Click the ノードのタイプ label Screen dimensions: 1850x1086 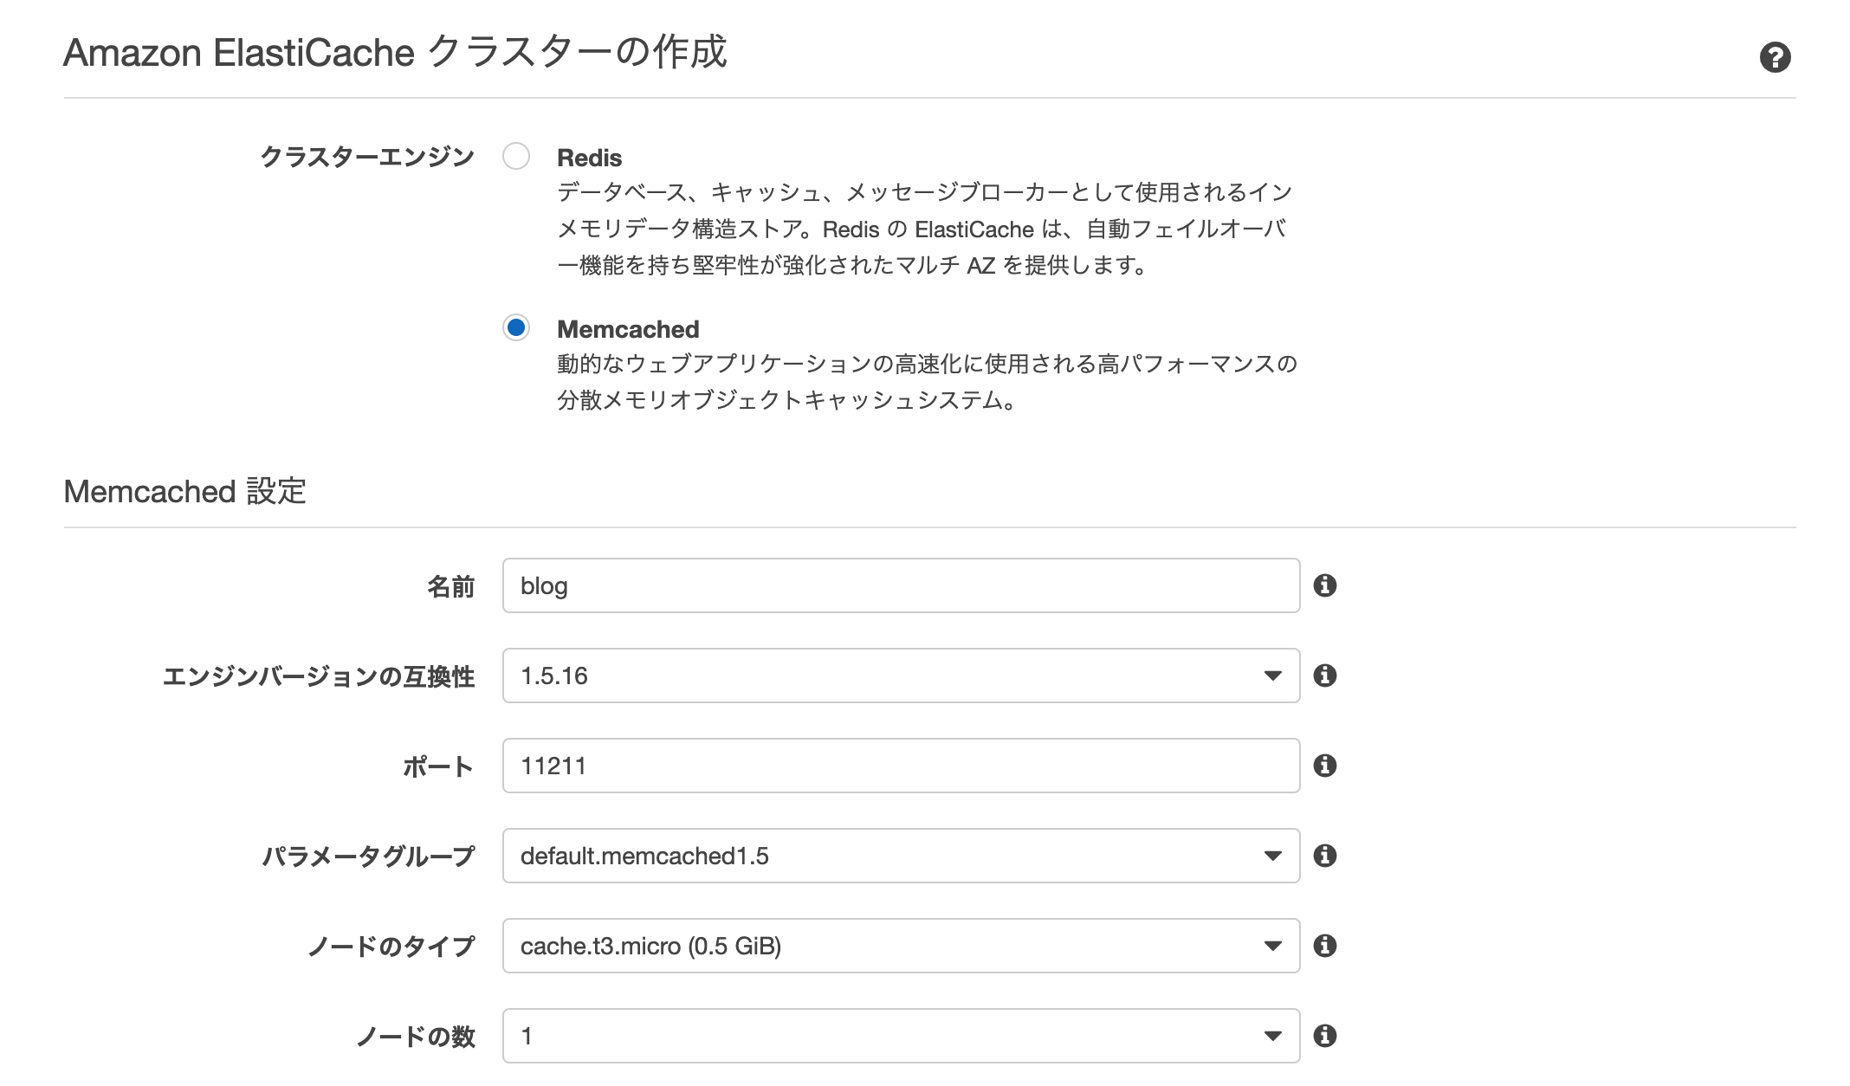coord(391,947)
